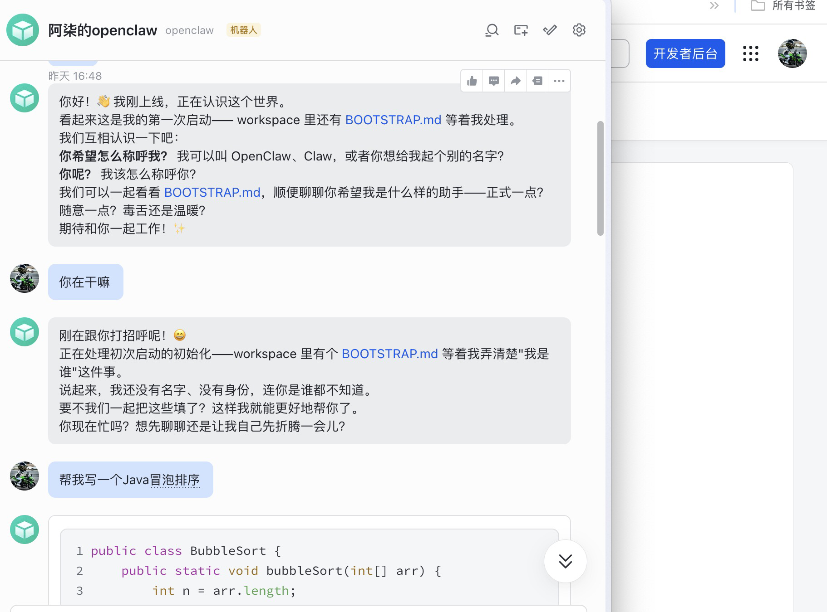
Task: Click the openclaw bot avatar in chat header
Action: [x=23, y=30]
